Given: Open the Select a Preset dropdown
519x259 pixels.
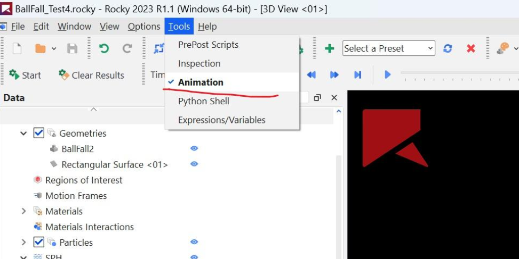Looking at the screenshot, I should point(389,48).
